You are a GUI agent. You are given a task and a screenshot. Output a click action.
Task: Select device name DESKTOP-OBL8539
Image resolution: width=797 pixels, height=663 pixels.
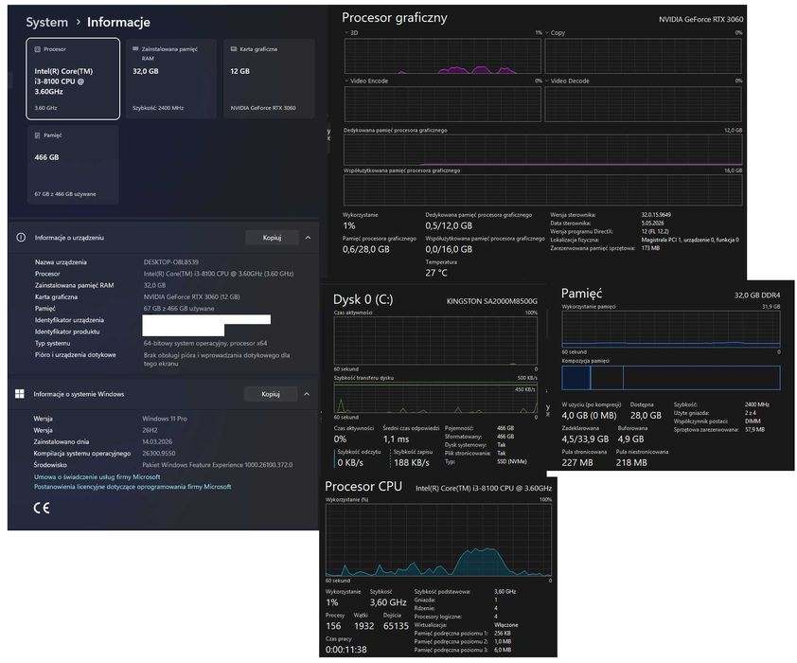tap(171, 262)
